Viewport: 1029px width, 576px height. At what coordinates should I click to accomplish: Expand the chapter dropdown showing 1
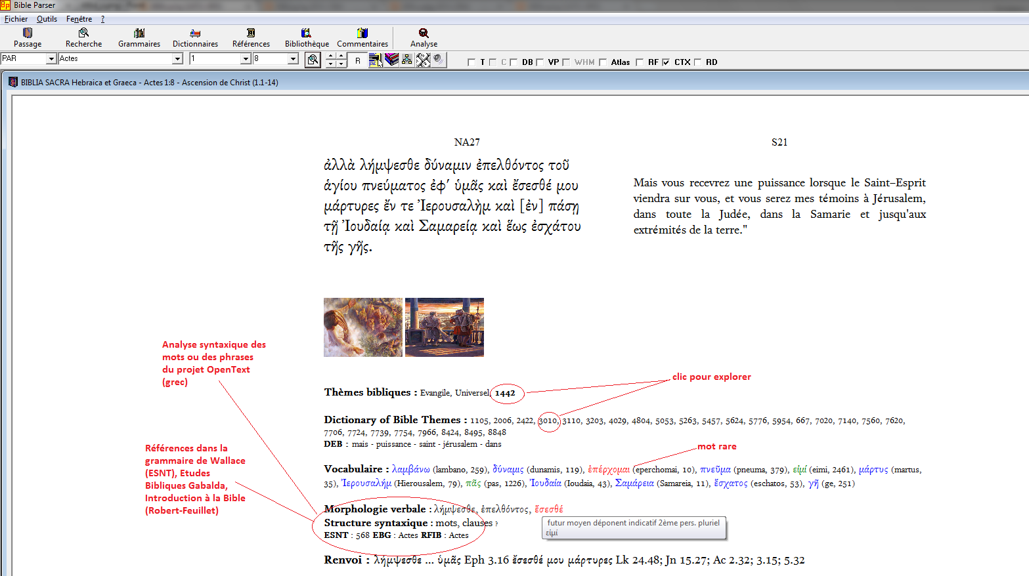coord(246,59)
